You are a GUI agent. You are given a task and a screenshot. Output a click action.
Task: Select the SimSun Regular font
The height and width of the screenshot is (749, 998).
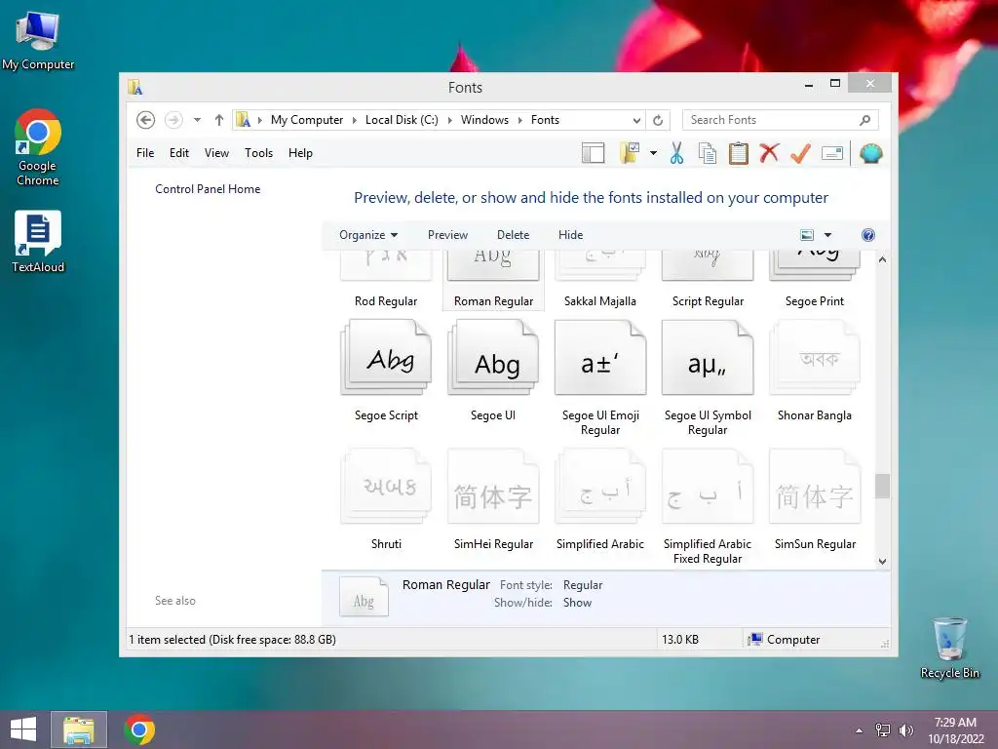pyautogui.click(x=814, y=499)
